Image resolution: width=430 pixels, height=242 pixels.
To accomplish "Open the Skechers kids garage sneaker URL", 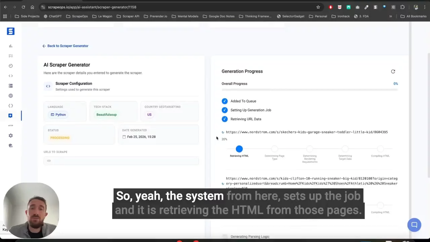I will point(307,132).
